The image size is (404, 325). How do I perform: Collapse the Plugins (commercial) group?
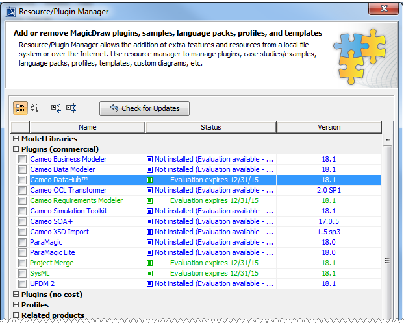16,149
